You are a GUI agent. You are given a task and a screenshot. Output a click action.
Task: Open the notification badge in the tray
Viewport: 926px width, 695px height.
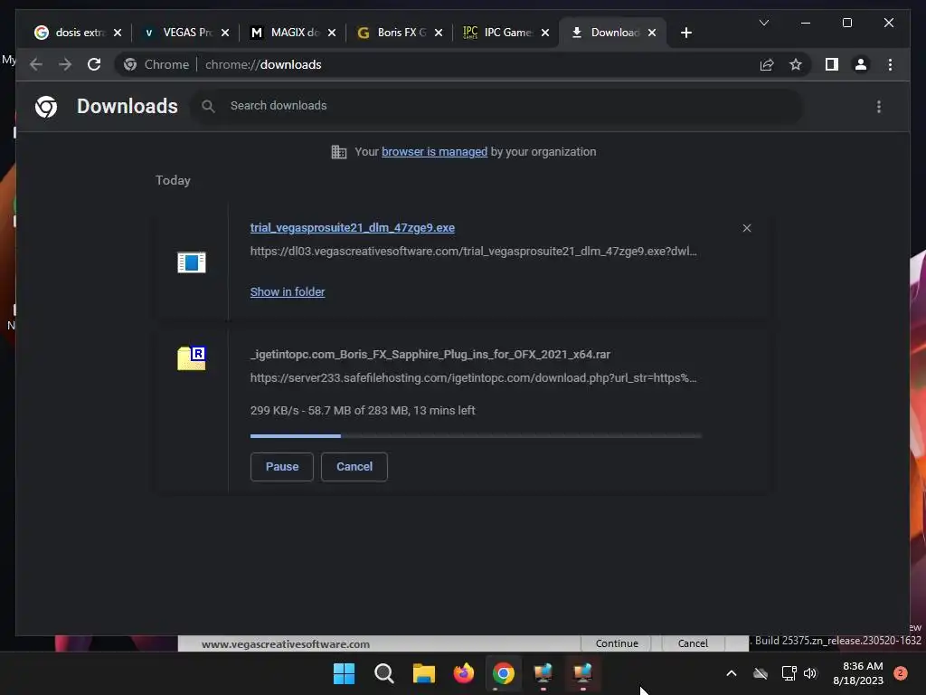[x=900, y=673]
